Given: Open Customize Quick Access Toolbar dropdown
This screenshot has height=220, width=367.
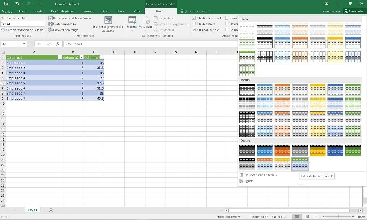Looking at the screenshot, I should point(40,4).
